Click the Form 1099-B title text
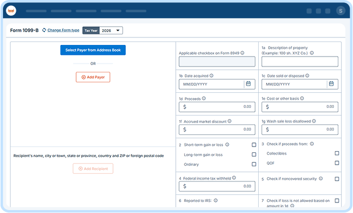 pos(25,30)
